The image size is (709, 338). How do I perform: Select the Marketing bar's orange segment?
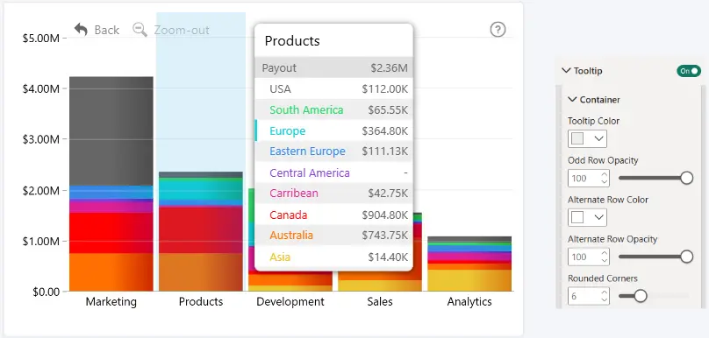coord(111,272)
